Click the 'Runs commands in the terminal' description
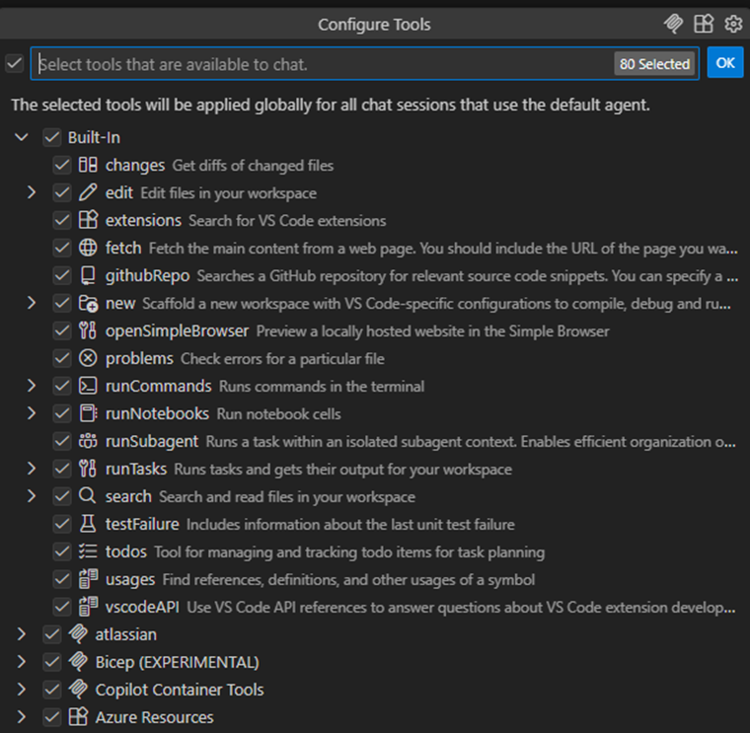Viewport: 750px width, 733px height. (322, 387)
